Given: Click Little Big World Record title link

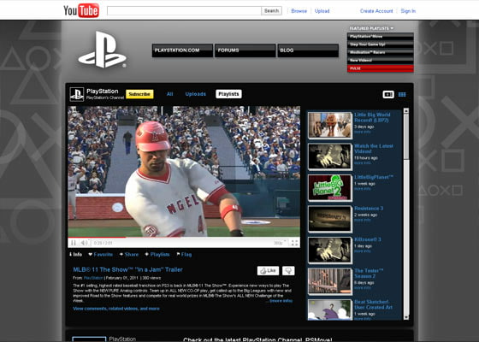Looking at the screenshot, I should tap(372, 118).
